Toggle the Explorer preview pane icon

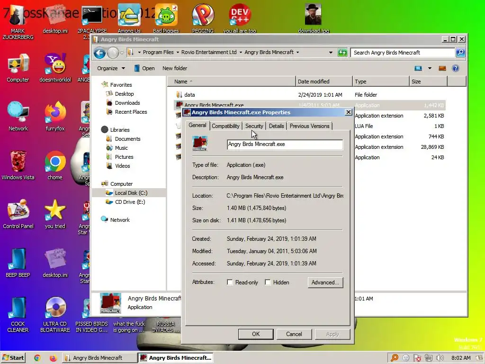(x=442, y=68)
